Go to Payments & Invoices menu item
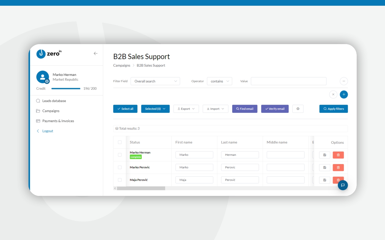 (x=58, y=121)
